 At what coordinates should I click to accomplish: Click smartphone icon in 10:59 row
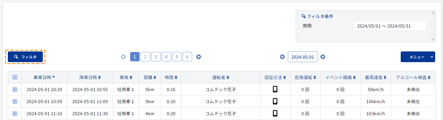coord(275,101)
